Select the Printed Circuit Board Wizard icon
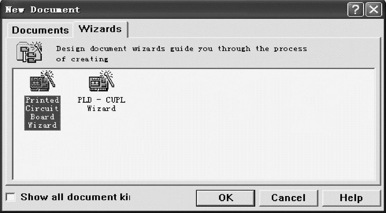 pos(42,80)
